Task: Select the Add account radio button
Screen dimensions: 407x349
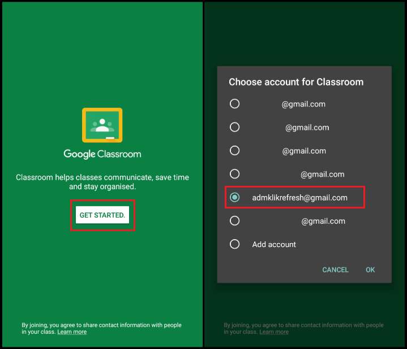Action: pyautogui.click(x=235, y=244)
